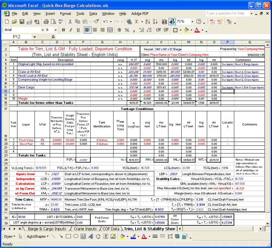Screen dimensions: 272x248
Task: Click Decrease Decimal icon
Action: coord(149,30)
